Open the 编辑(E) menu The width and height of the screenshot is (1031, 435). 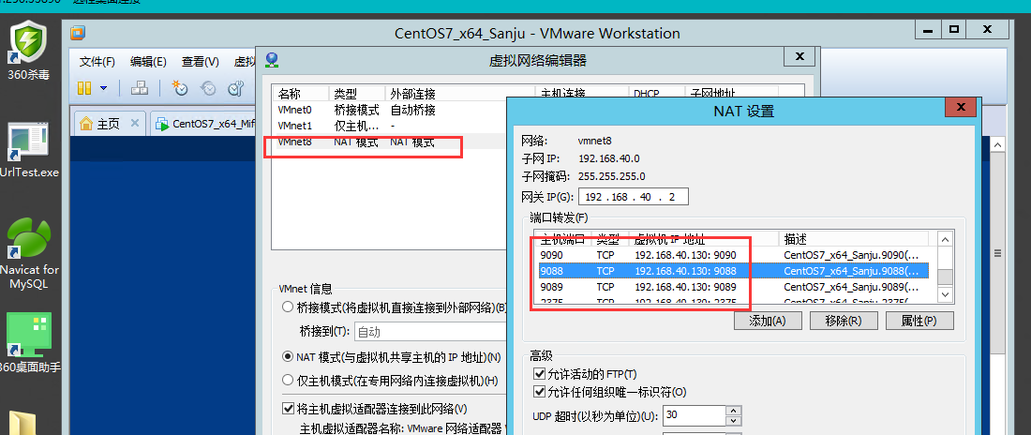(x=148, y=62)
